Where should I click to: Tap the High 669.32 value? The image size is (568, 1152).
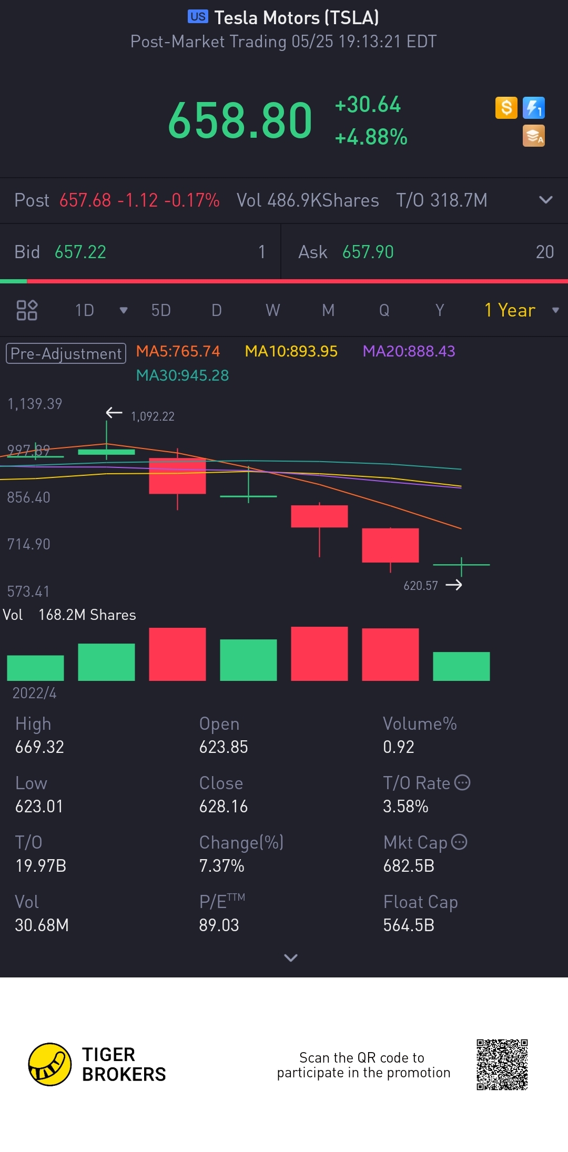click(x=39, y=747)
